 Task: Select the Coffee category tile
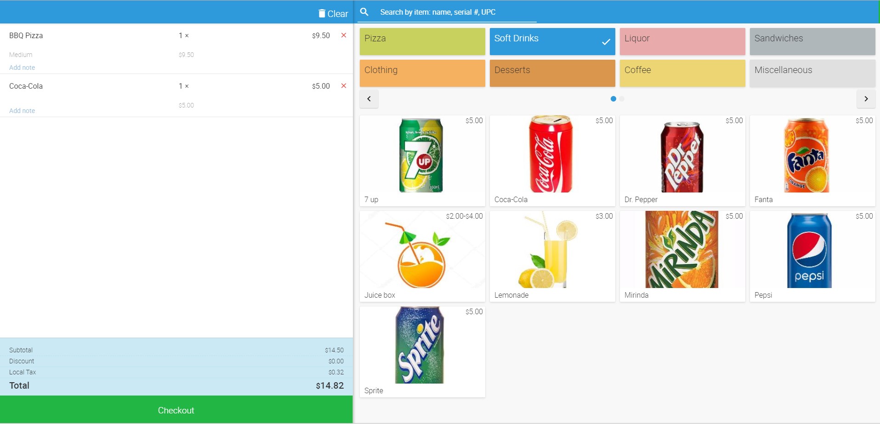pos(682,73)
